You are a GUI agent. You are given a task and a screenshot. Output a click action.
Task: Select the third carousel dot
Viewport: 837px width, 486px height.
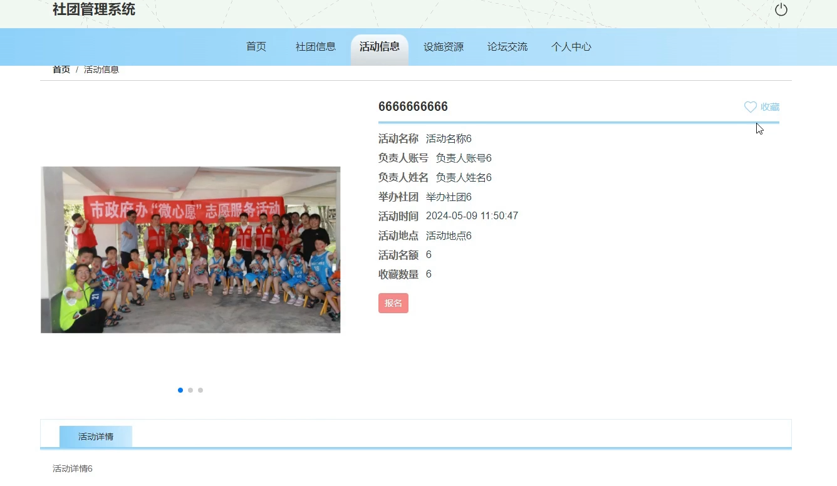click(200, 390)
